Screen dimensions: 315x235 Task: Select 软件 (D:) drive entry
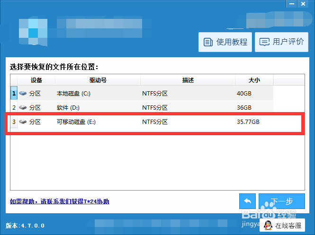(x=68, y=108)
